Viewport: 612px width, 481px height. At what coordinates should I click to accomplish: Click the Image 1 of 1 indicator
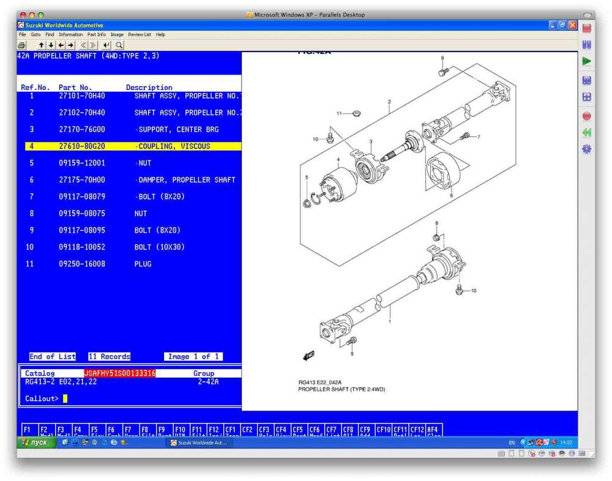[193, 356]
